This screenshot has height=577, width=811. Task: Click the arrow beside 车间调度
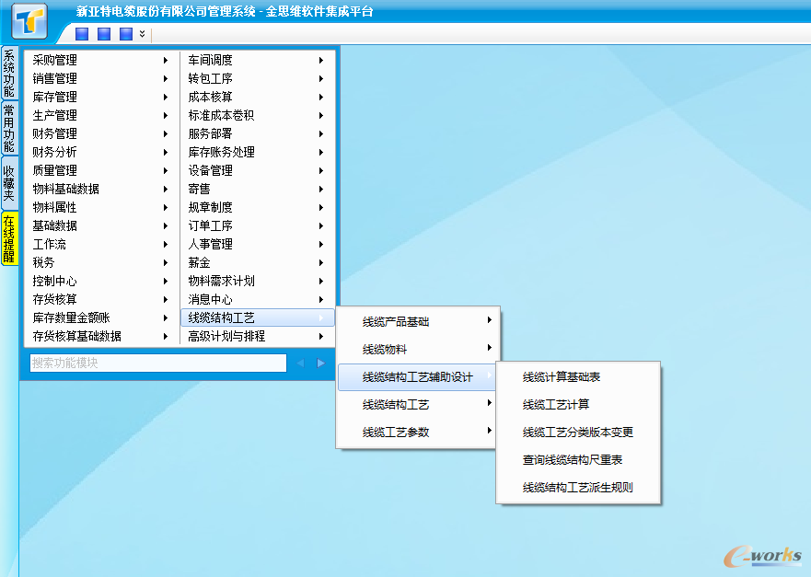321,60
